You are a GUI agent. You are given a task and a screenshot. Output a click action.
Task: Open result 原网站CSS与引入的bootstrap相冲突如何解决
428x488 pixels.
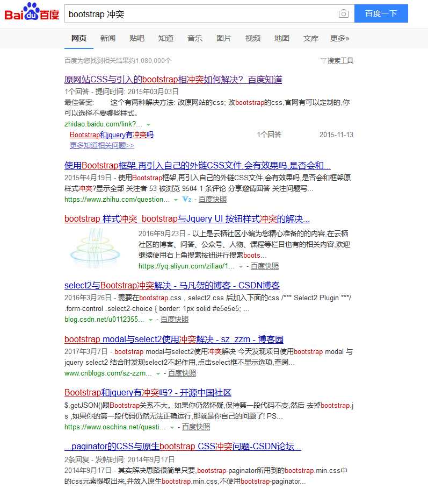[x=173, y=80]
